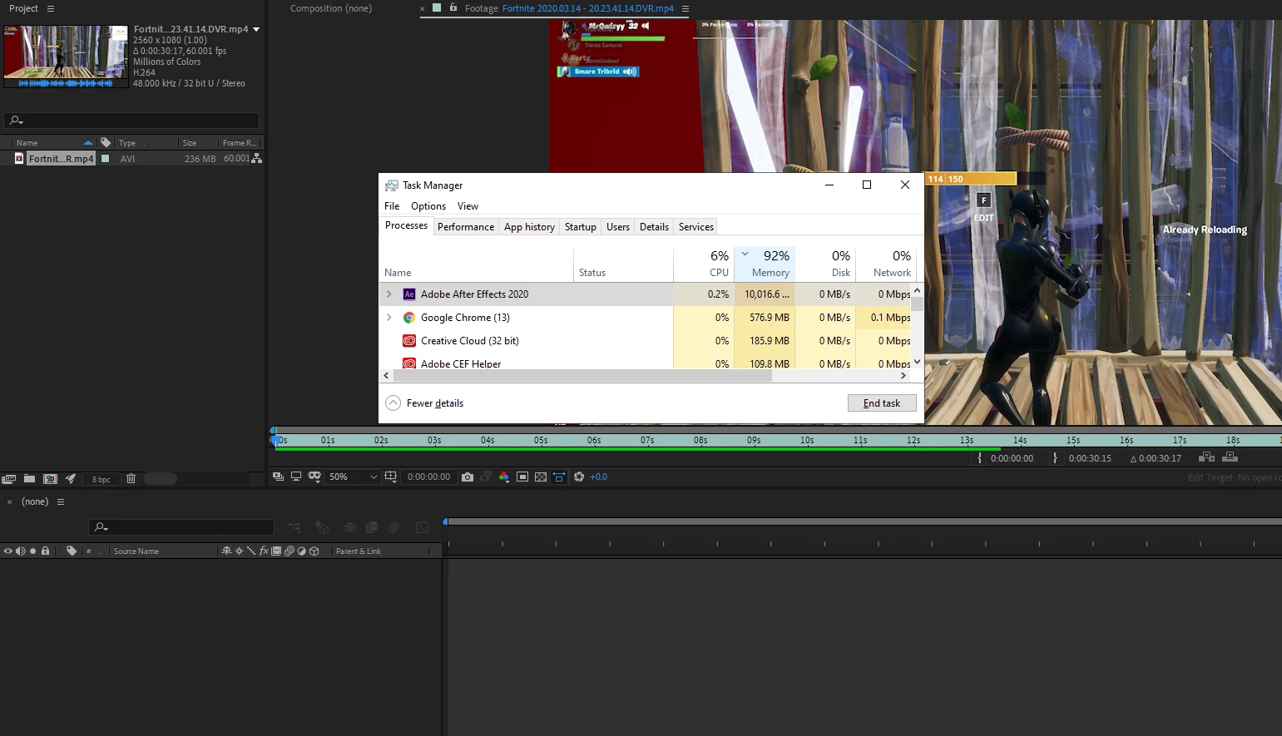Delete selected project item with trash icon
The height and width of the screenshot is (736, 1282).
pyautogui.click(x=131, y=478)
